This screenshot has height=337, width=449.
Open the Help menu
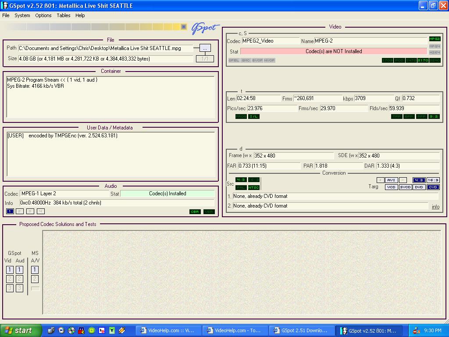(x=80, y=15)
